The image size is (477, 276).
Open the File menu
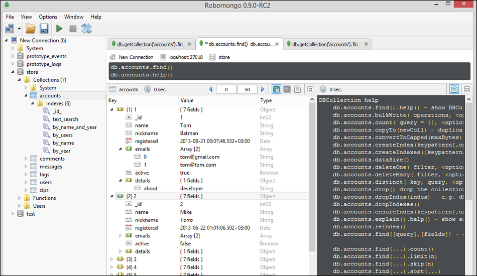coord(10,17)
